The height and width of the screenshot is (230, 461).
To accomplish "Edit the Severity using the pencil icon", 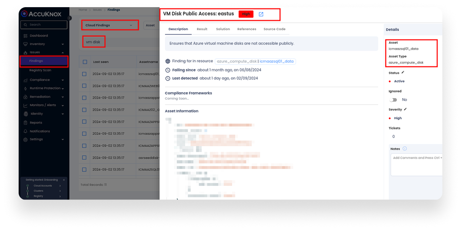I will pyautogui.click(x=406, y=109).
